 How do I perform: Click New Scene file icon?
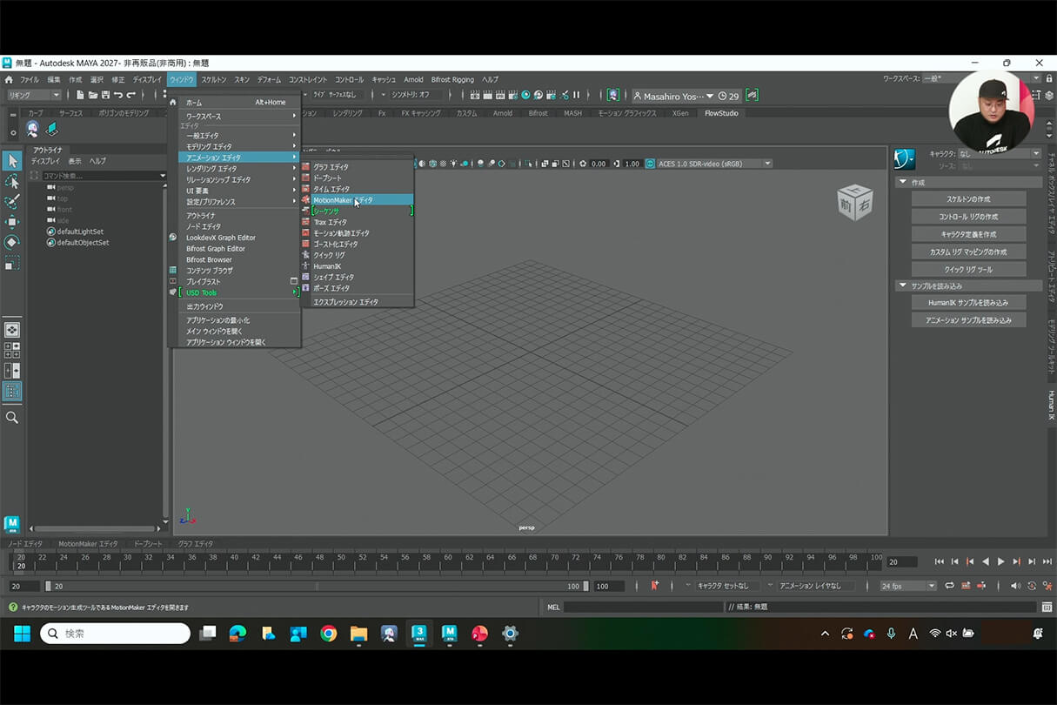coord(80,95)
